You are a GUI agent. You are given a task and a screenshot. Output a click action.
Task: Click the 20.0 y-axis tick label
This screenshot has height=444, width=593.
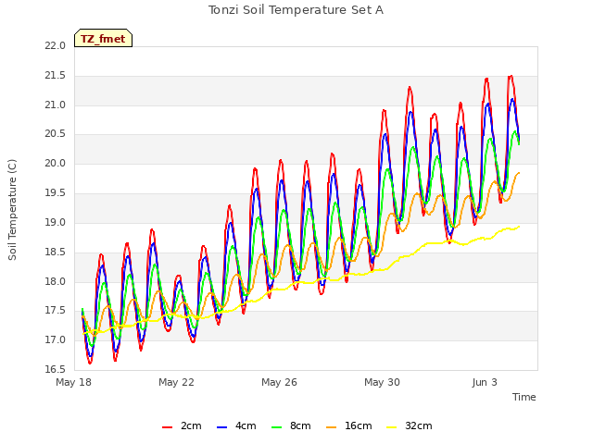56,164
